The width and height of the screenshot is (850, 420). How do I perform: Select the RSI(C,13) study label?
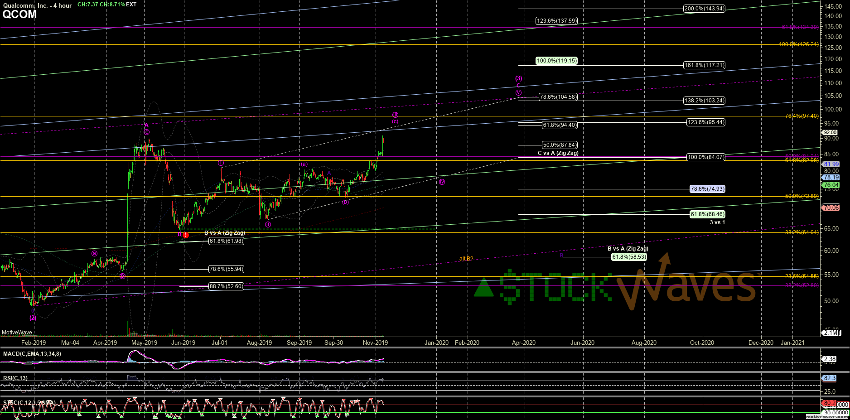pos(15,378)
